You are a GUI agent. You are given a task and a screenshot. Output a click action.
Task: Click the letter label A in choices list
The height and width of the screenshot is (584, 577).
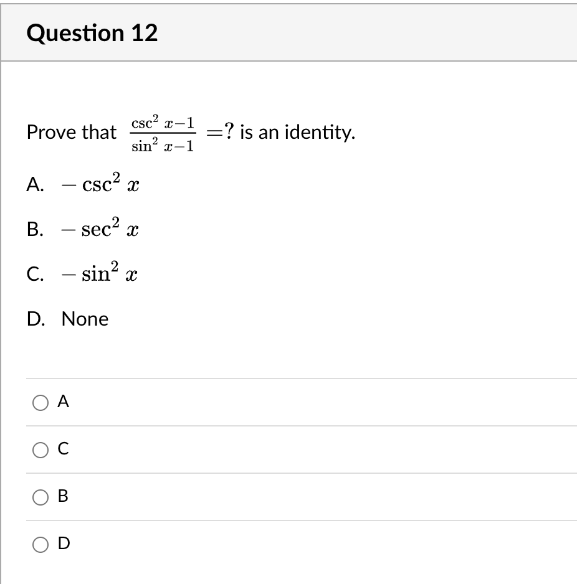(x=34, y=184)
